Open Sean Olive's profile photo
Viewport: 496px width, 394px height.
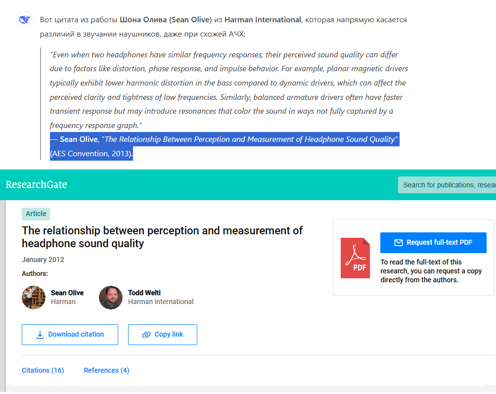point(34,298)
